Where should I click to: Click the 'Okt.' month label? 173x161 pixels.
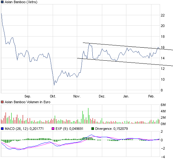(53, 96)
